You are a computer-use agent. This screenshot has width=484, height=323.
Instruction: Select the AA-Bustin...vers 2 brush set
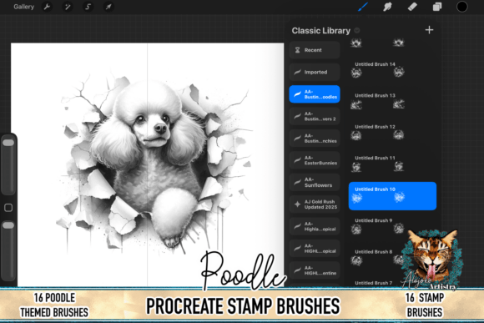pos(315,116)
